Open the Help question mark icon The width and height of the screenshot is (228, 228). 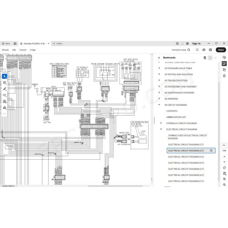pos(177,43)
